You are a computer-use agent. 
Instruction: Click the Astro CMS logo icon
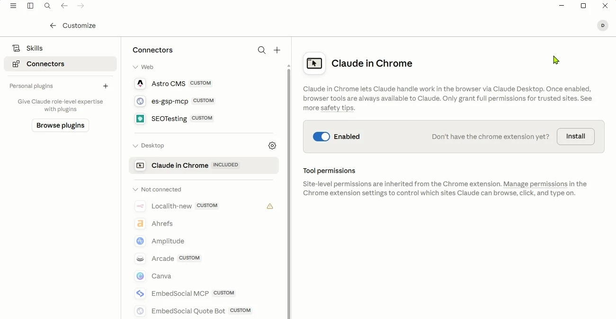[x=140, y=84]
